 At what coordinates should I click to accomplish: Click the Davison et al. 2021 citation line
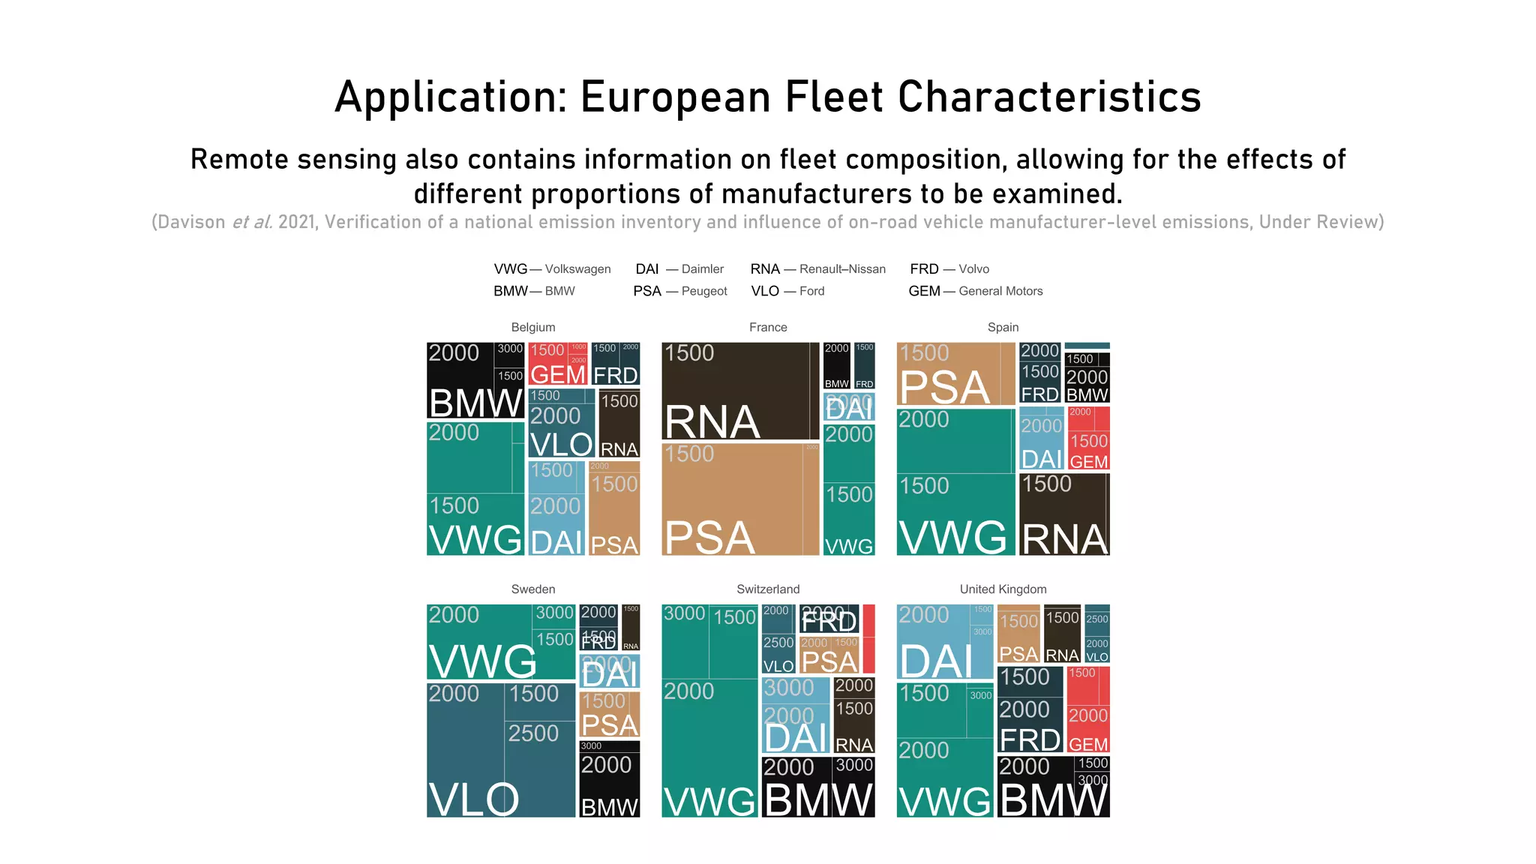coord(768,222)
